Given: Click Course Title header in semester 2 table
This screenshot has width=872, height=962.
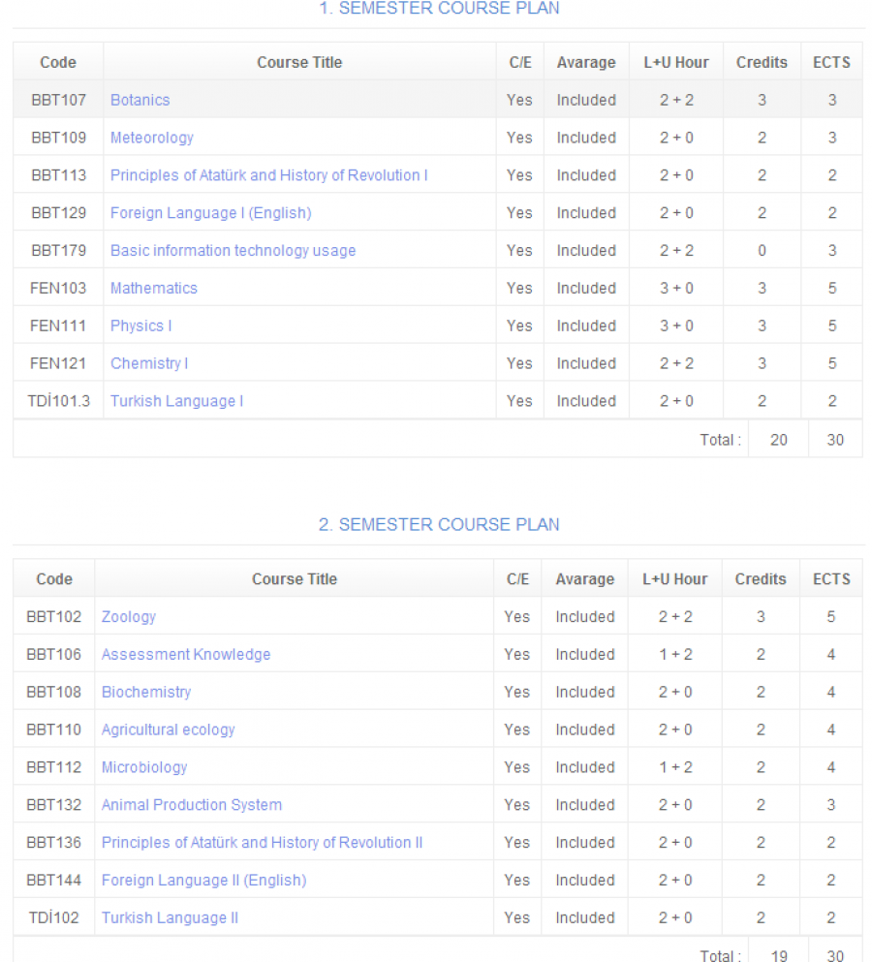Looking at the screenshot, I should coord(295,579).
